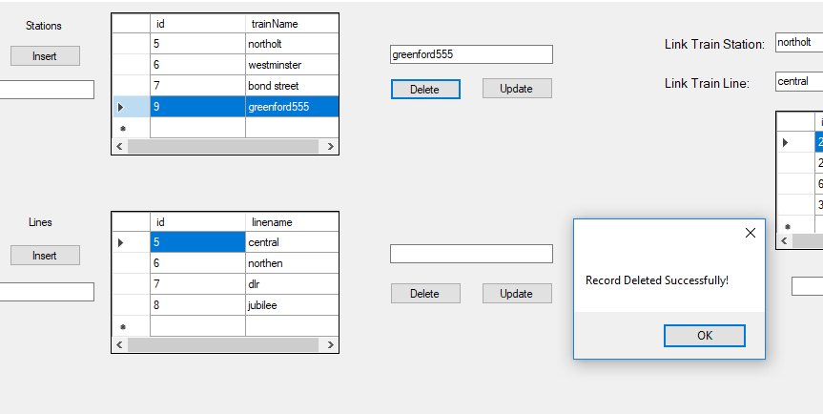
Task: Click Delete button for Lines section
Action: 424,294
